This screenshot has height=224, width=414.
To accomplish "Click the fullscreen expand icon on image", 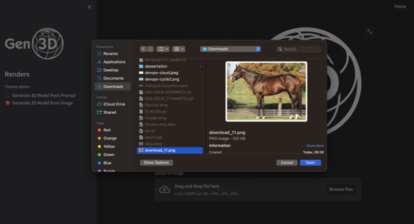I will (369, 32).
